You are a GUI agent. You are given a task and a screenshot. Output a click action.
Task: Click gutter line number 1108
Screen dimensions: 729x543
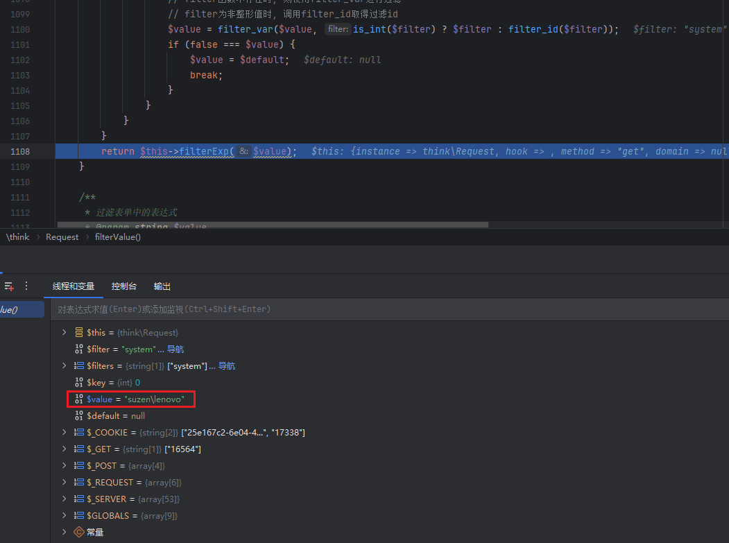point(20,152)
